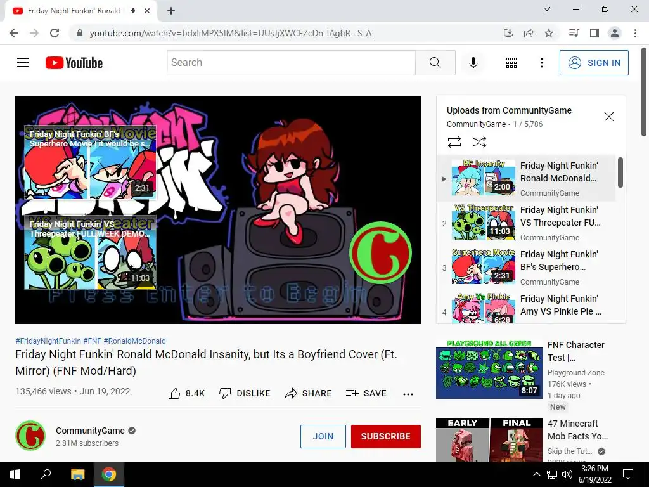Reload the page with refresh icon
Screen dimensions: 649x487
(55, 33)
